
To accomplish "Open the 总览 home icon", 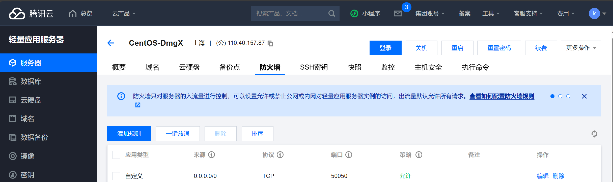I will point(73,13).
